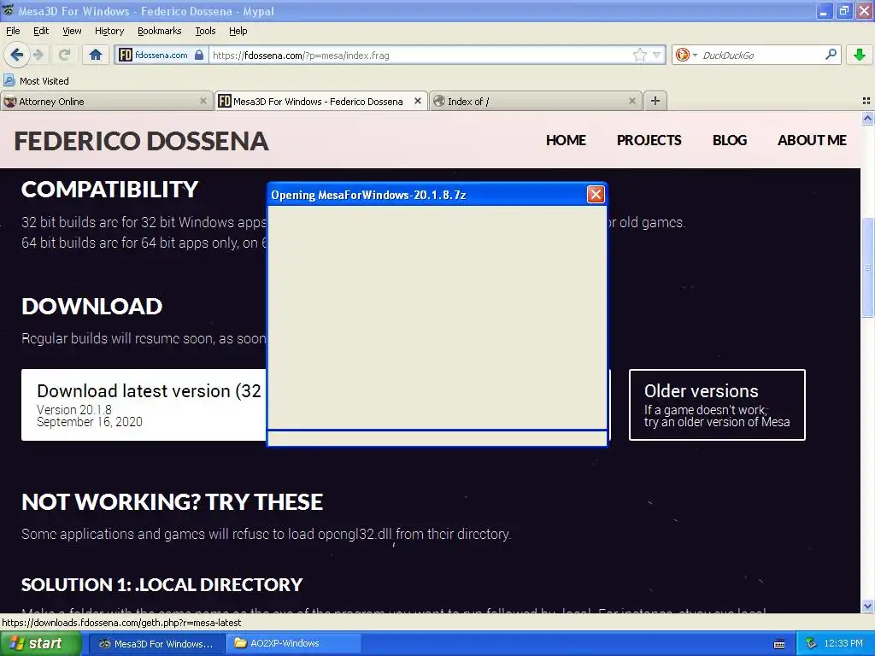875x656 pixels.
Task: Open the URL history dropdown arrow
Action: 657,55
